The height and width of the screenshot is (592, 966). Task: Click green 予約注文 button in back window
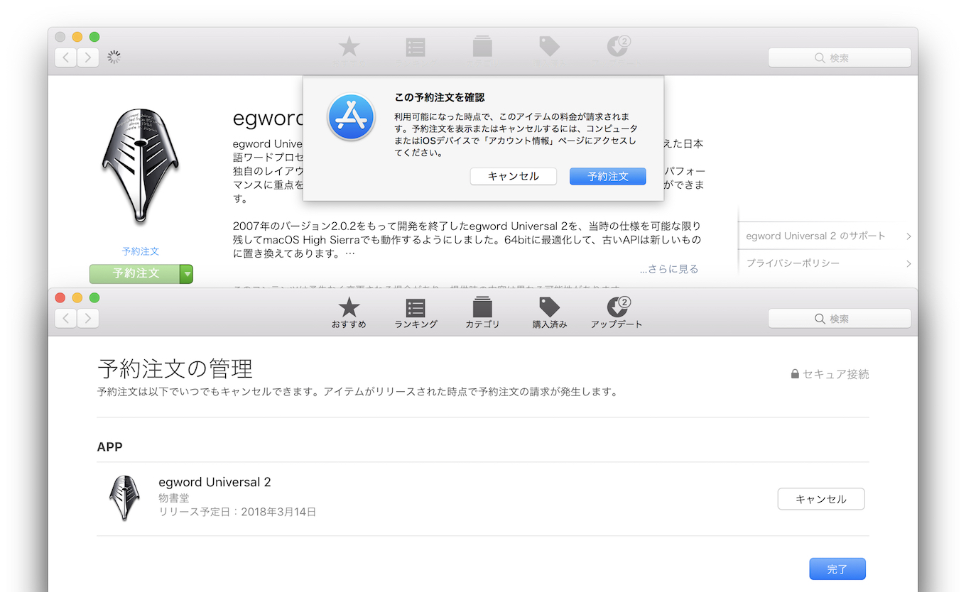pyautogui.click(x=135, y=273)
